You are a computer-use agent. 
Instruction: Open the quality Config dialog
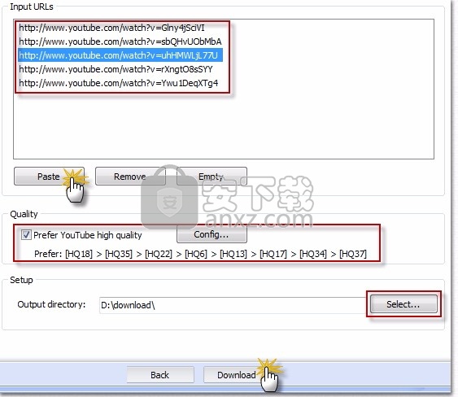[x=212, y=234]
